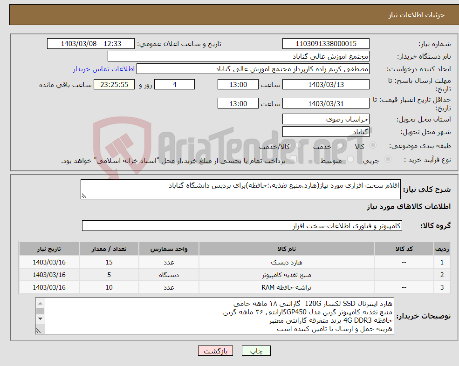The width and height of the screenshot is (459, 366).
Task: Click the اطلاعات کالاهای مورد نیاز heading
Action: (x=408, y=207)
